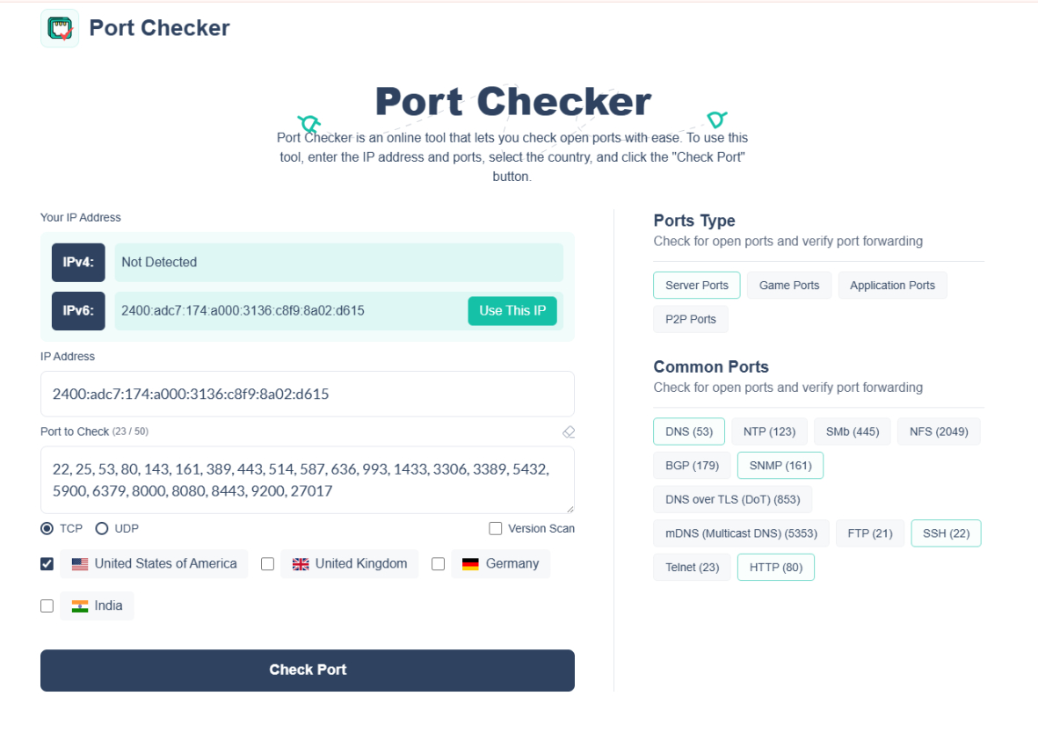Screen dimensions: 1038x732
Task: Add mDNS (Multicast DNS) (5353) port
Action: (x=742, y=533)
